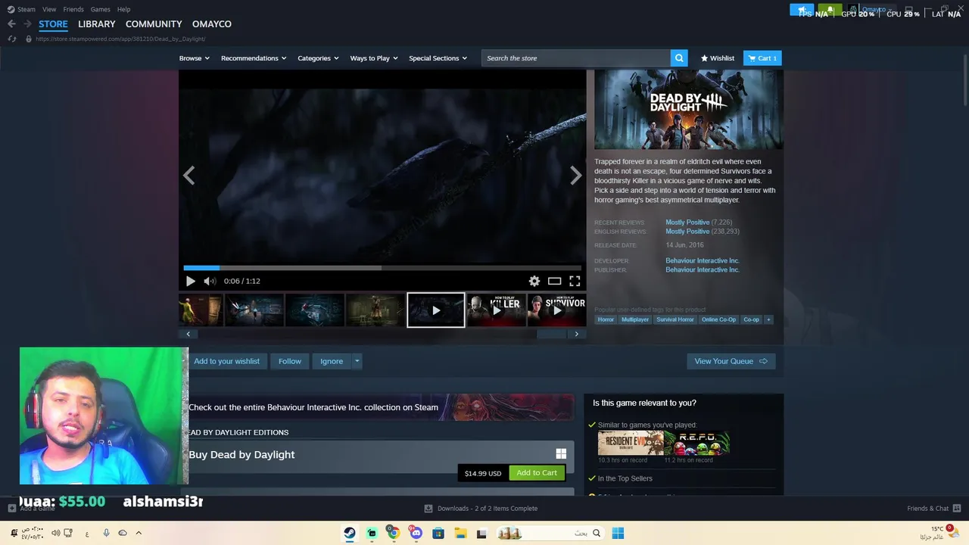Image resolution: width=969 pixels, height=545 pixels.
Task: Follow Dead by Daylight
Action: (290, 361)
